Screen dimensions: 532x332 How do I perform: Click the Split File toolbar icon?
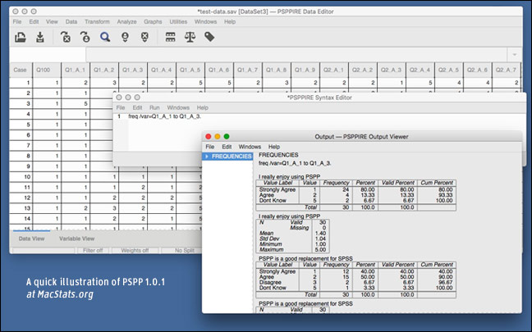click(x=170, y=37)
